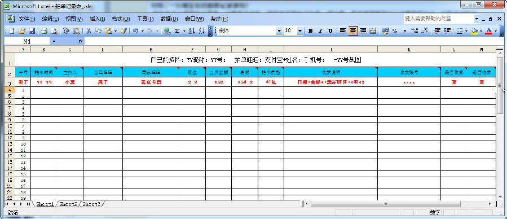This screenshot has height=219, width=507.
Task: Apply the yellow fill color swatch
Action: click(x=474, y=31)
